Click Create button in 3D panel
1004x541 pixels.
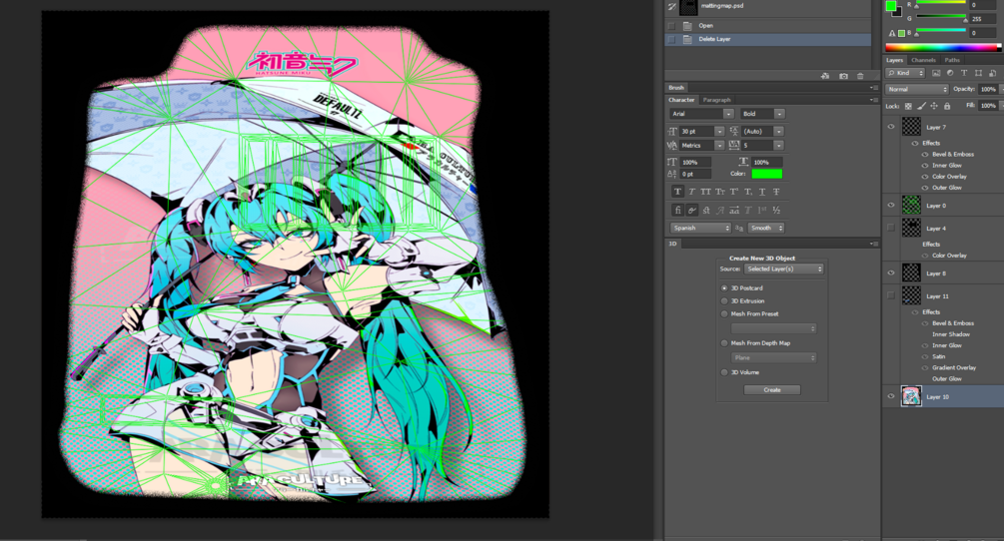[772, 389]
